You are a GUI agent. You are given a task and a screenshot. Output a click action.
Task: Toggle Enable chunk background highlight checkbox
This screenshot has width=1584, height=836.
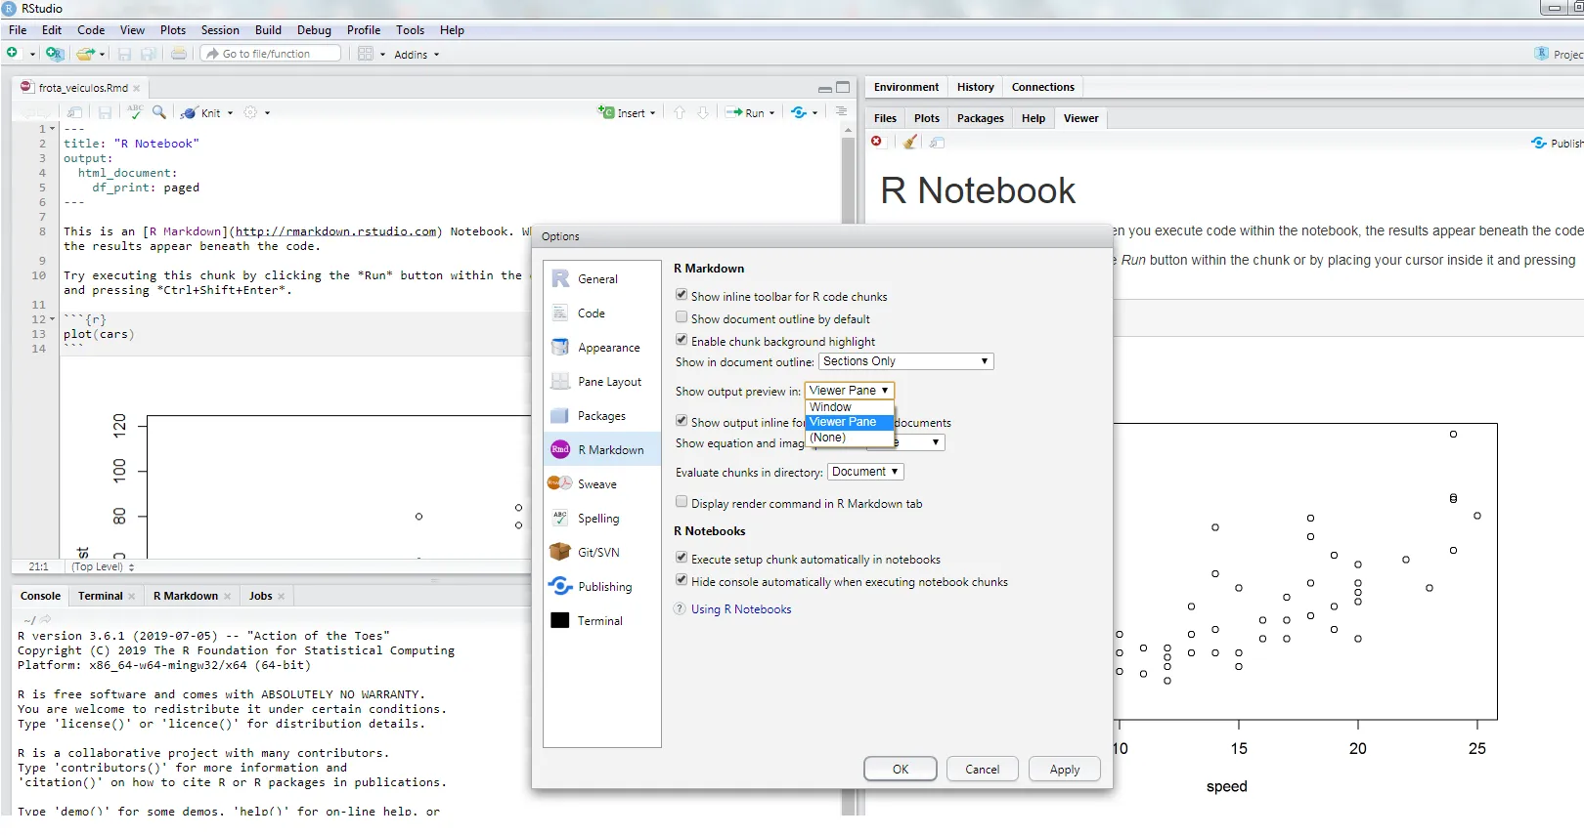pyautogui.click(x=682, y=340)
